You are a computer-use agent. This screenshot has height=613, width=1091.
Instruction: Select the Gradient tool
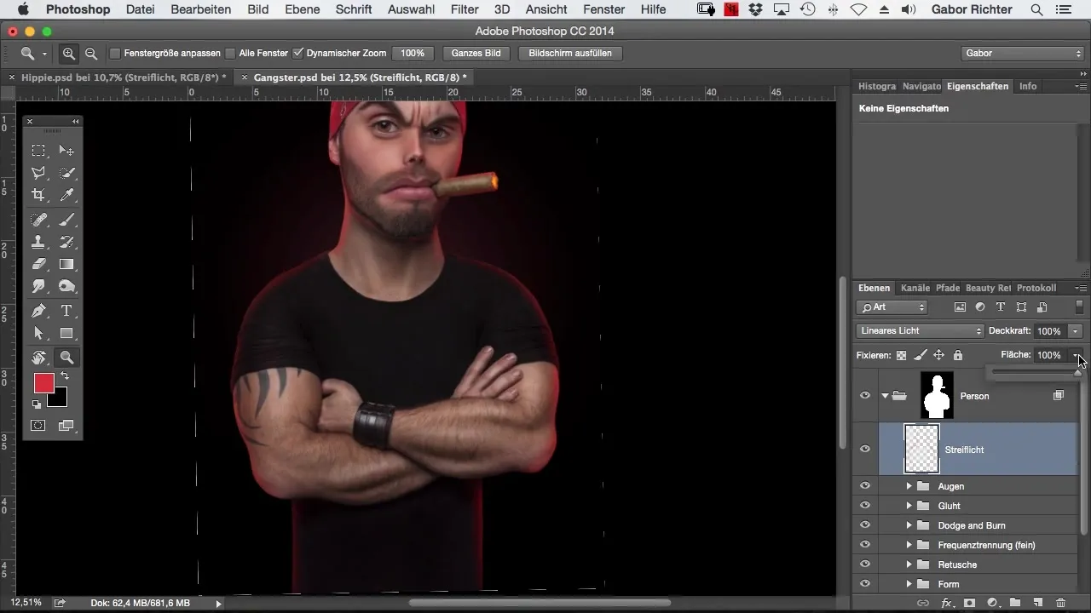click(66, 264)
